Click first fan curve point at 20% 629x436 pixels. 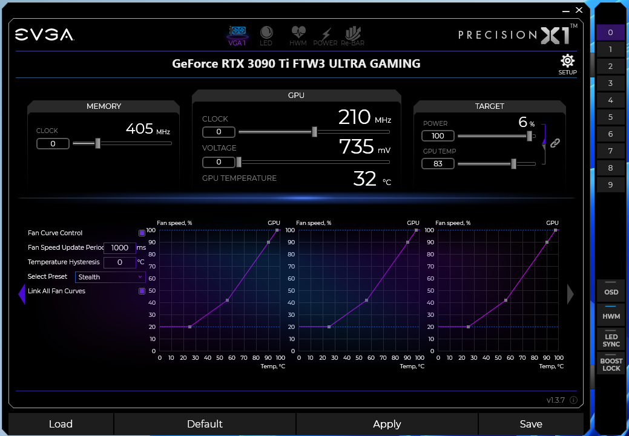189,327
